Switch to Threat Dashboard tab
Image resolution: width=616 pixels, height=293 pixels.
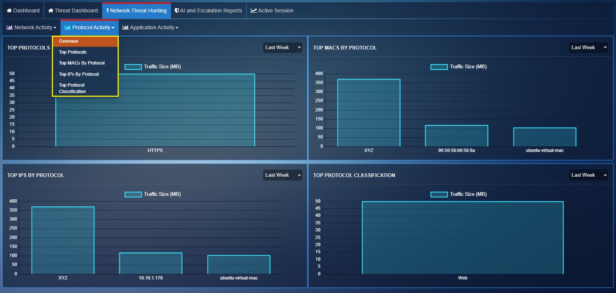tap(73, 11)
